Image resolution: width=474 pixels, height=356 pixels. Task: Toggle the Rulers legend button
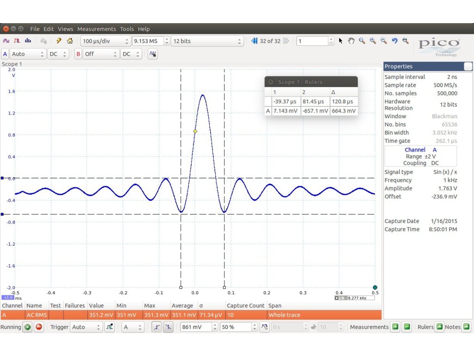click(439, 327)
